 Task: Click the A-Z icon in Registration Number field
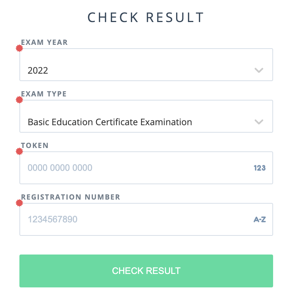[260, 219]
